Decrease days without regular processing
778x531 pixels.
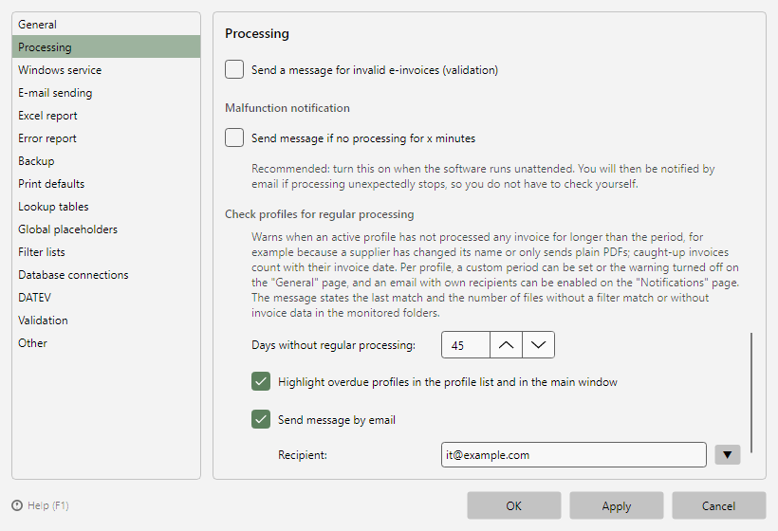coord(538,345)
